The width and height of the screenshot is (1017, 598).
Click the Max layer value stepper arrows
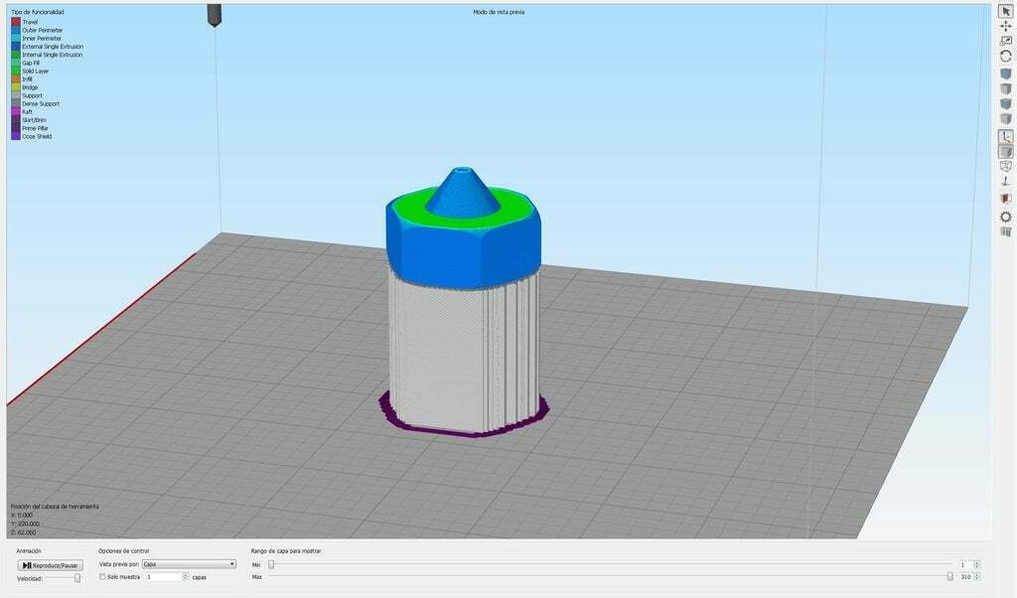pyautogui.click(x=977, y=576)
